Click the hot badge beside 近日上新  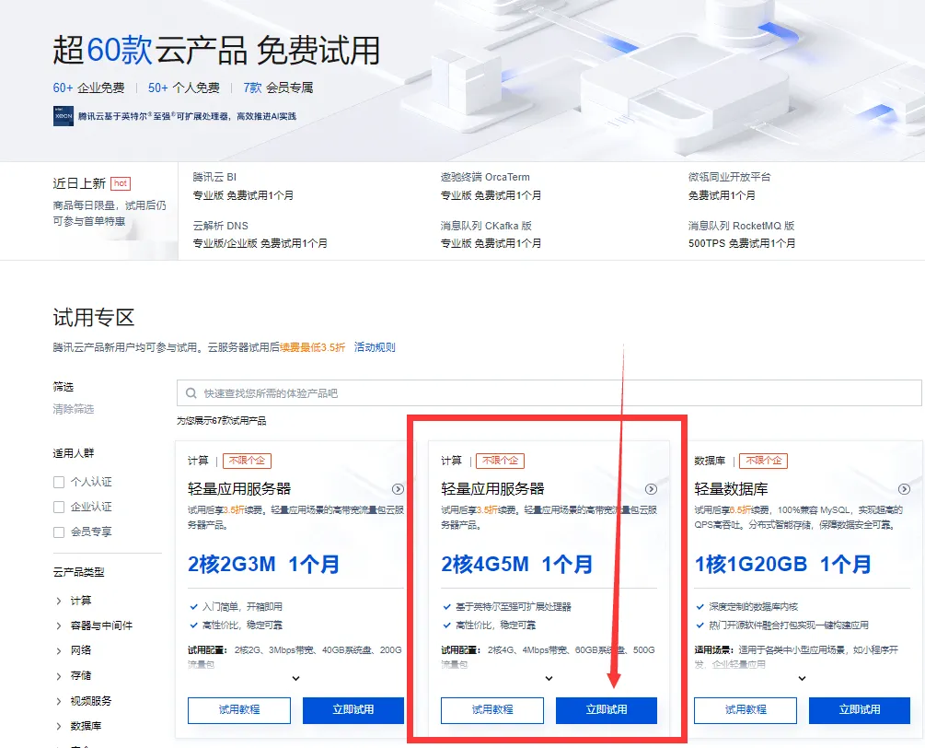[x=121, y=183]
